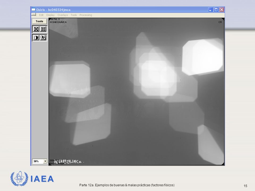Open the Display menu
This screenshot has width=255, height=191.
[x=50, y=15]
